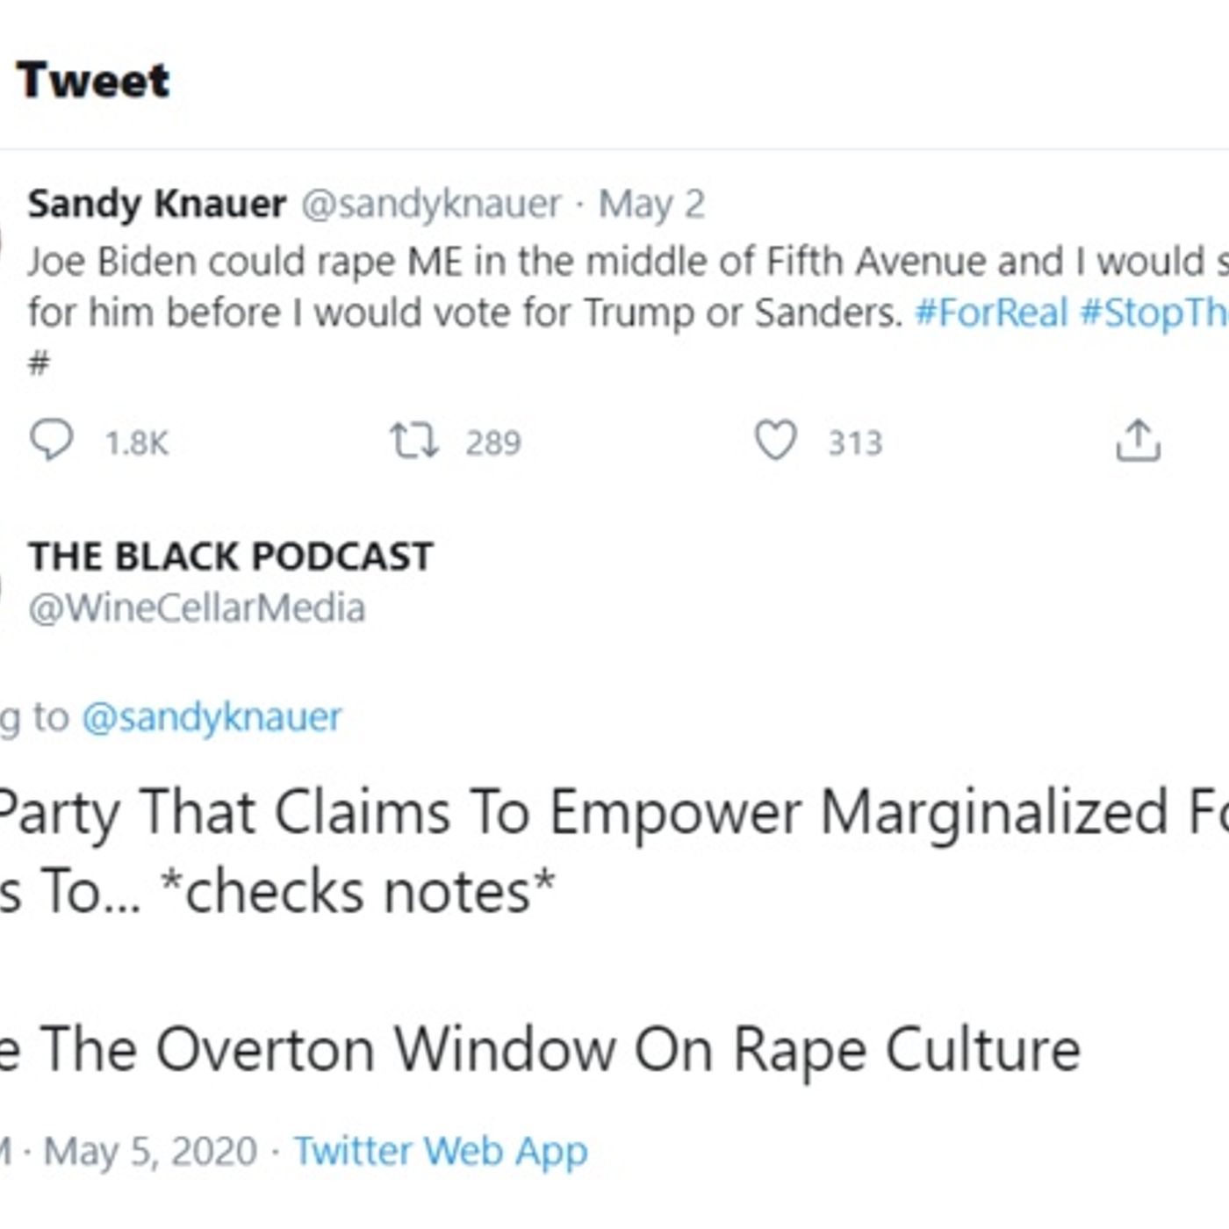Viewport: 1229px width, 1229px height.
Task: Click the 1.8K replies count
Action: pos(136,443)
